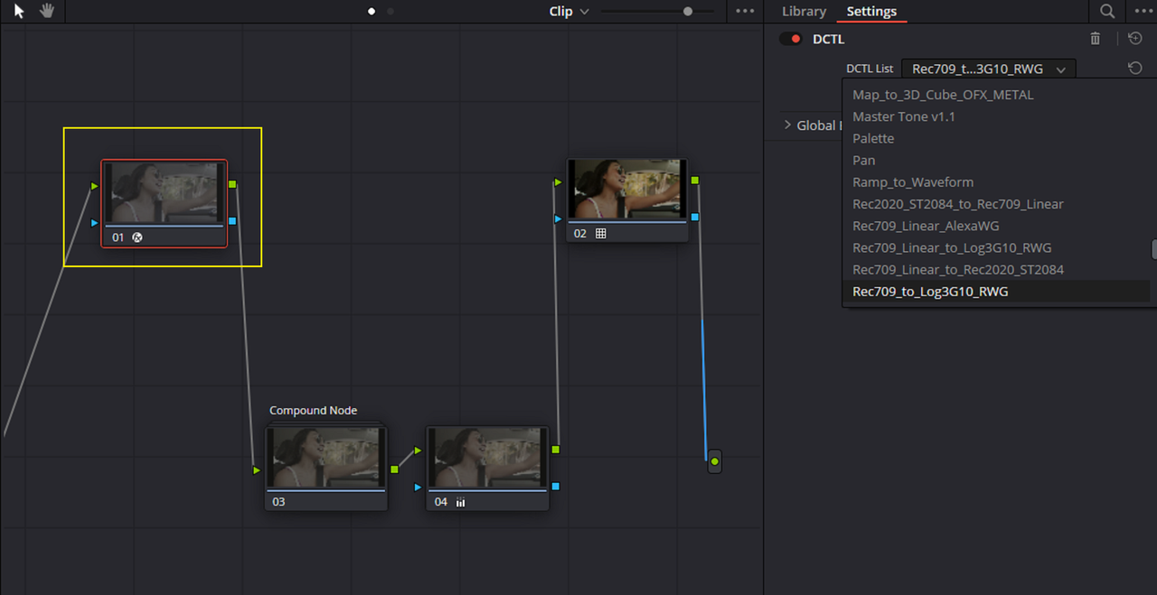Viewport: 1157px width, 595px height.
Task: Click node 01 blue key input
Action: coord(94,222)
